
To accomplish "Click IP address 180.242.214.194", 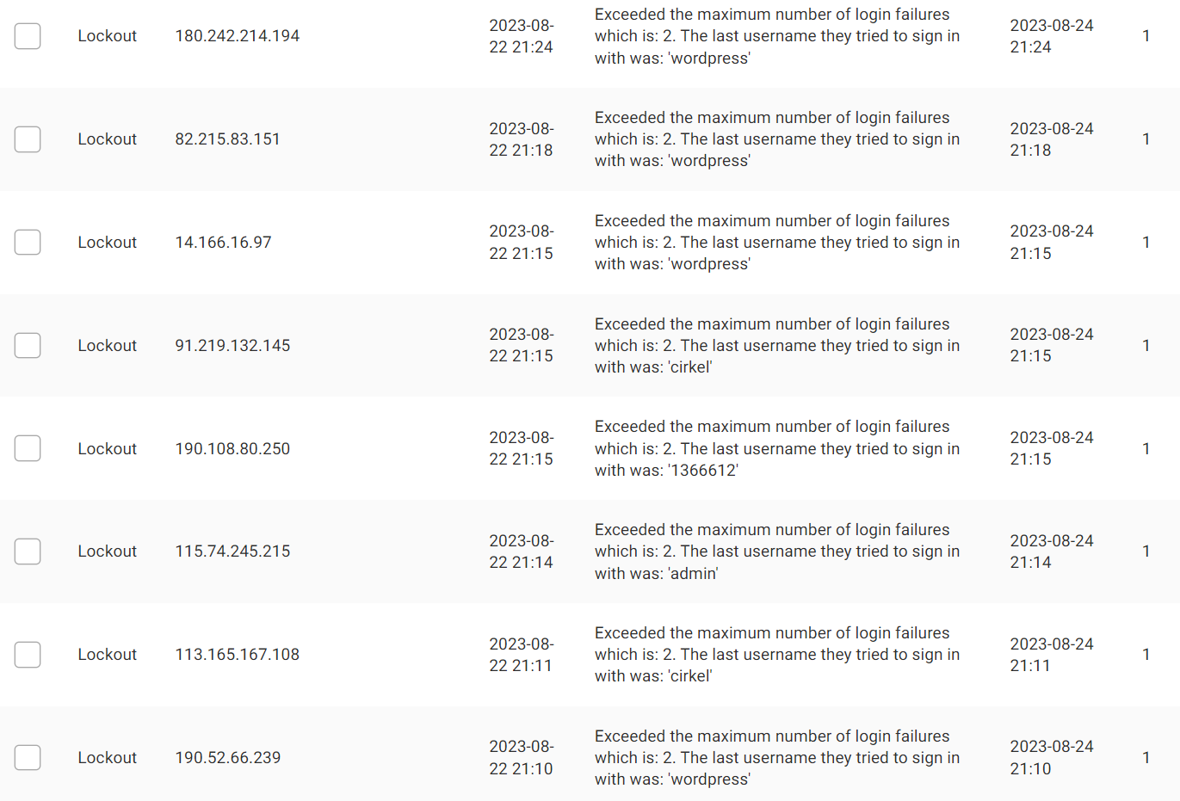I will point(238,36).
